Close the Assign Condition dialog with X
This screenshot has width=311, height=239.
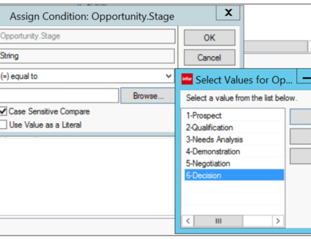click(x=228, y=13)
